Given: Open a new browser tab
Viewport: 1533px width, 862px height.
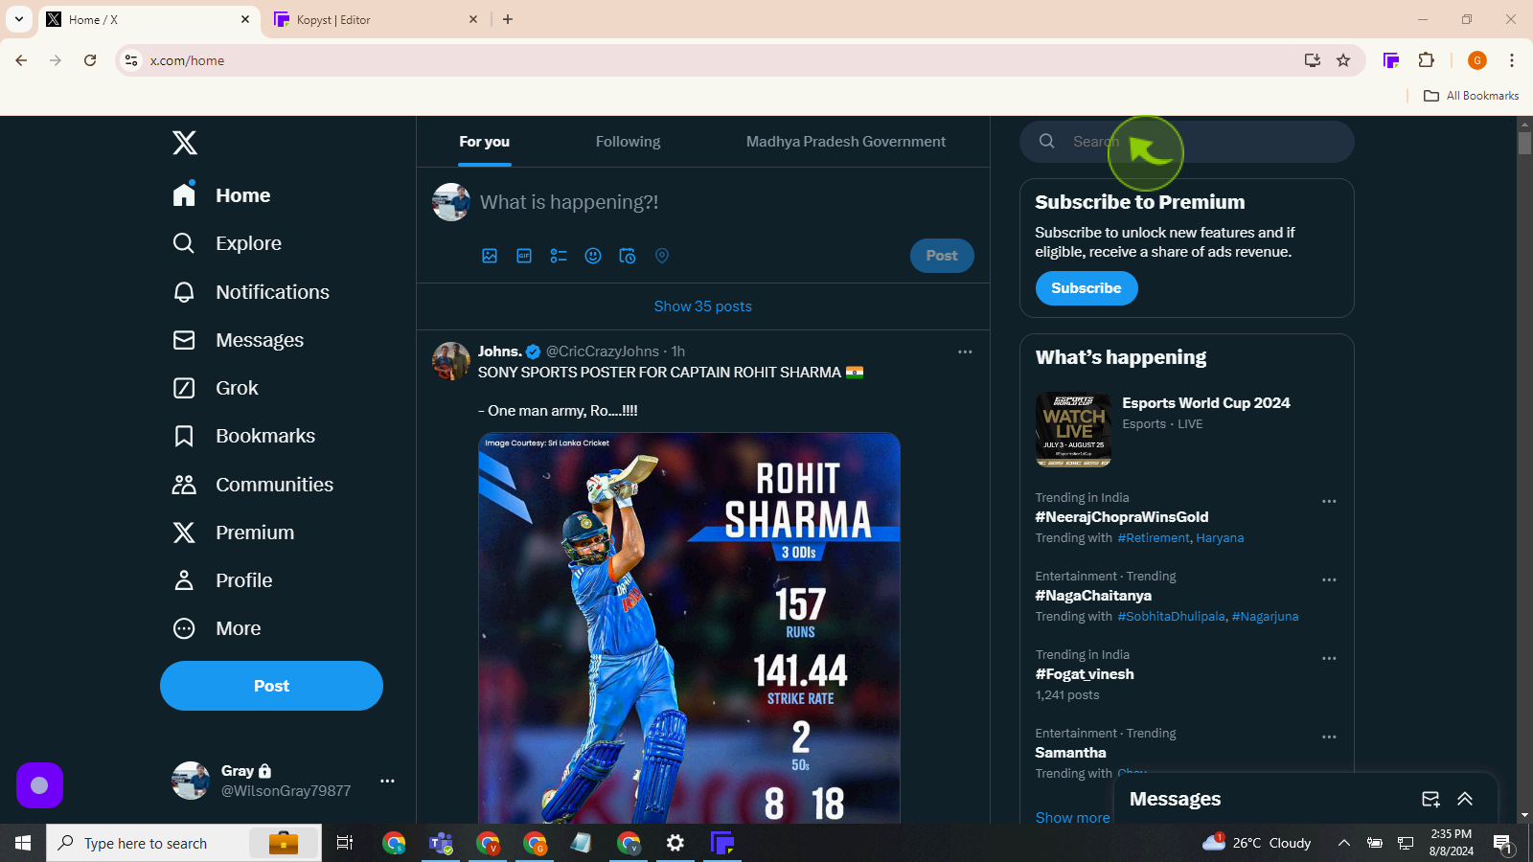Looking at the screenshot, I should 508,19.
